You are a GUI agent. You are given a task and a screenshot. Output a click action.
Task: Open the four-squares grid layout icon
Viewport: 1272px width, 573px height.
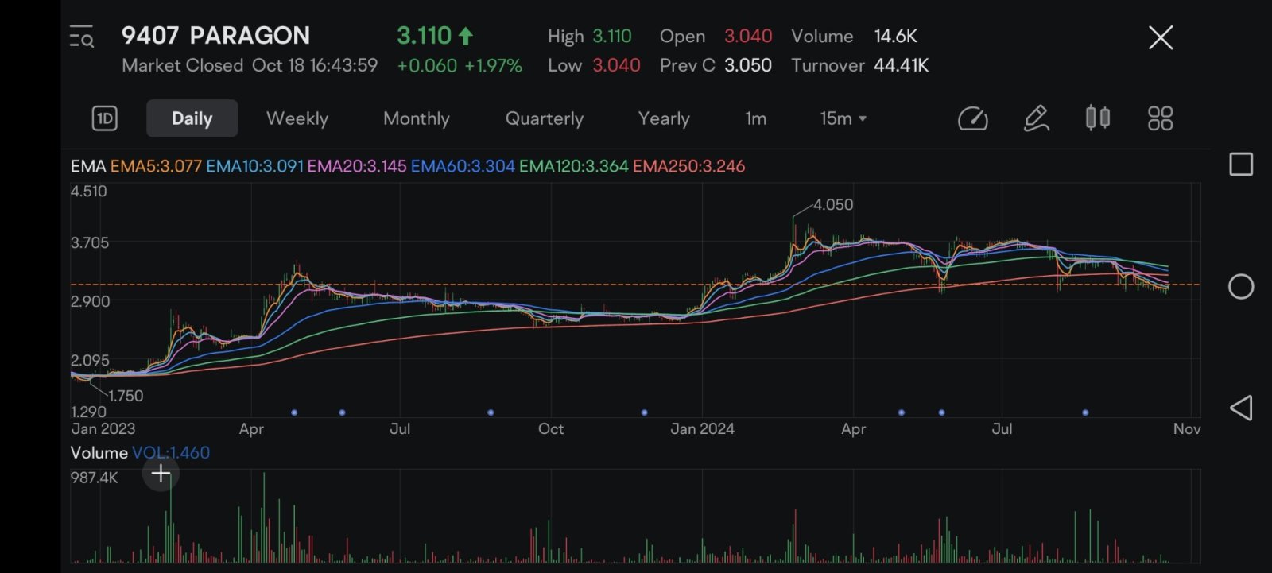pos(1161,118)
